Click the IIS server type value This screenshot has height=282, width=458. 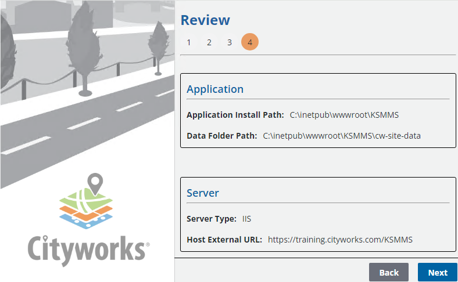(246, 219)
